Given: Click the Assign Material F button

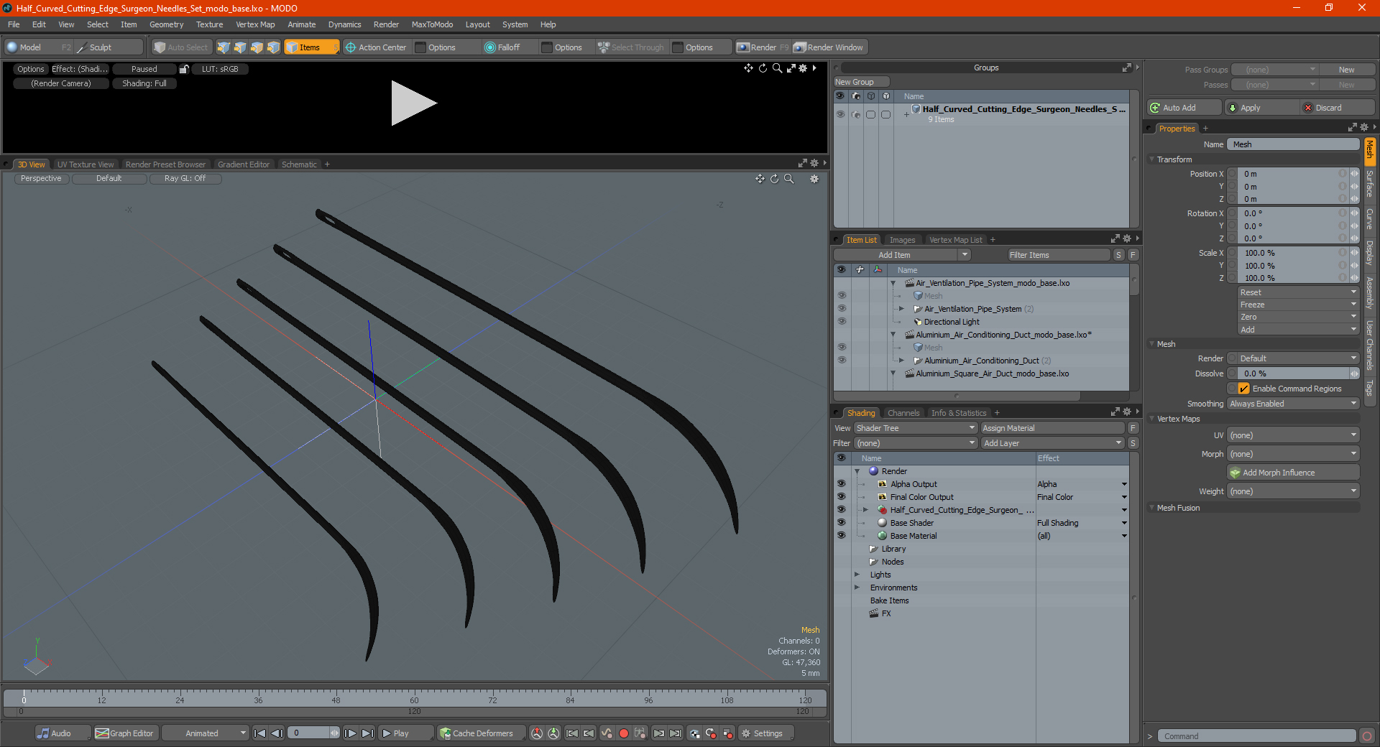Looking at the screenshot, I should [x=1133, y=428].
